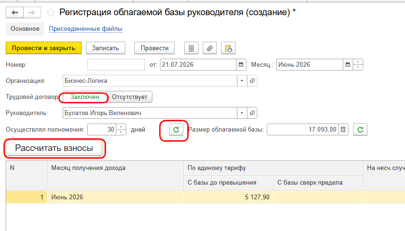The height and width of the screenshot is (231, 405).
Task: Click the Рассчитать взносы button
Action: click(x=54, y=148)
